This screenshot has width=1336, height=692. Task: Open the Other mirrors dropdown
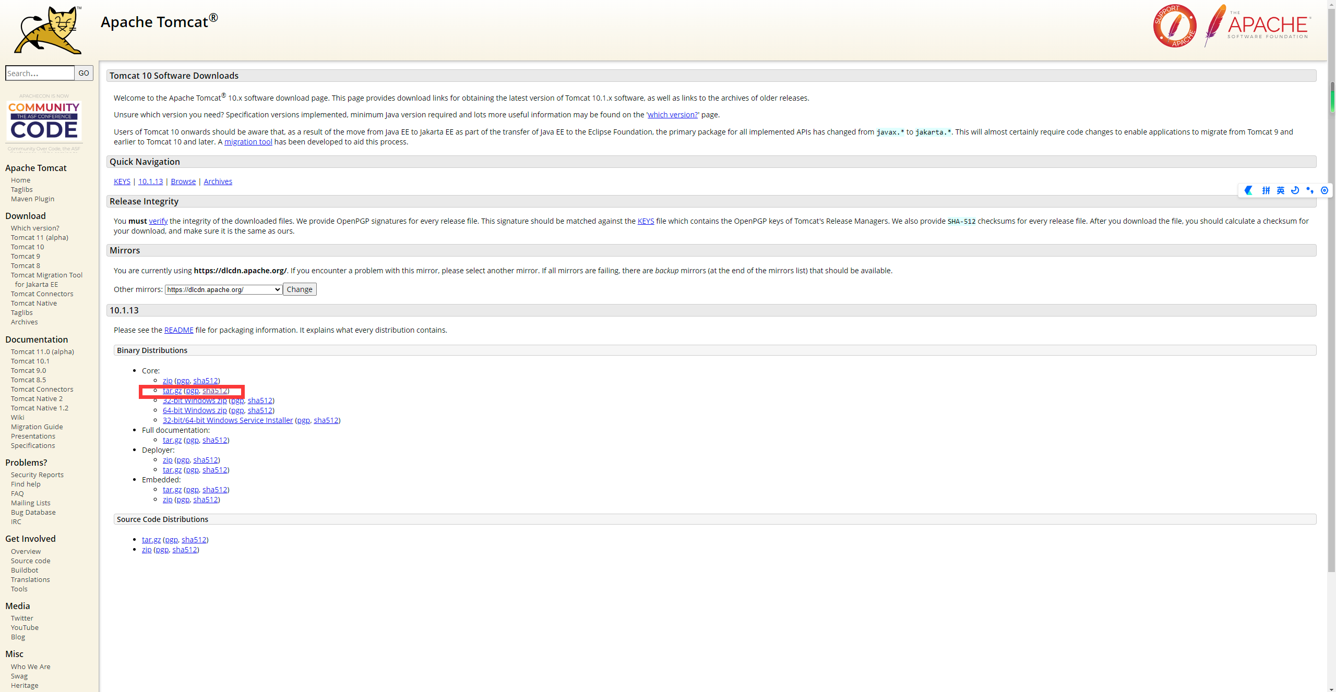coord(224,289)
